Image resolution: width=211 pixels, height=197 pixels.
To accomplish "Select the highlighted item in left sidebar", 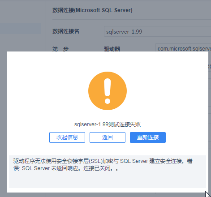I will tap(21, 29).
